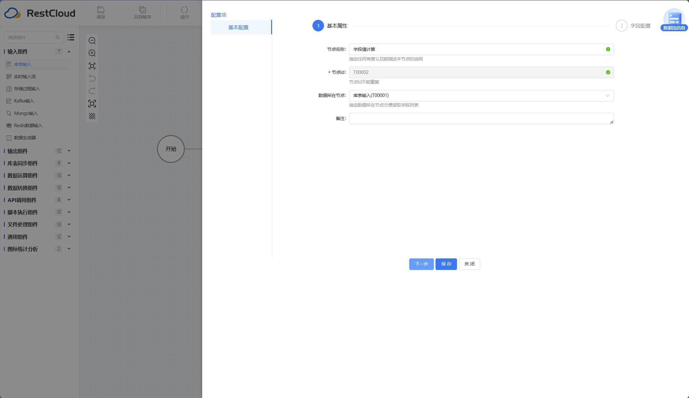Click the 运行 toolbar icon

[x=184, y=13]
